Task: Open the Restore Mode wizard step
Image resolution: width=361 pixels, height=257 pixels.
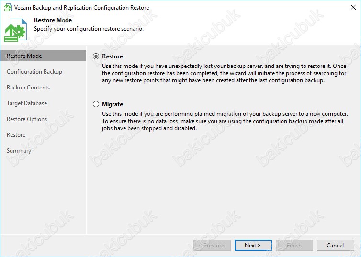Action: coord(43,56)
